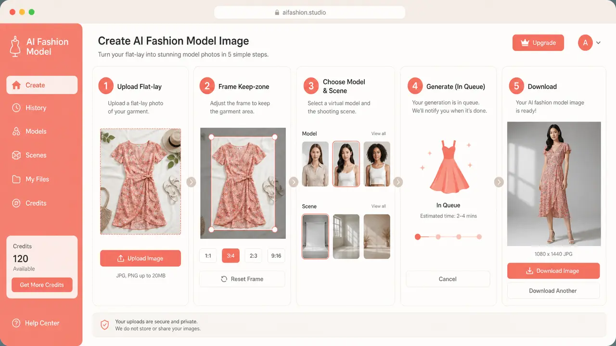Image resolution: width=616 pixels, height=346 pixels.
Task: Advance using the arrow after Upload Flat-lay step
Action: 191,182
